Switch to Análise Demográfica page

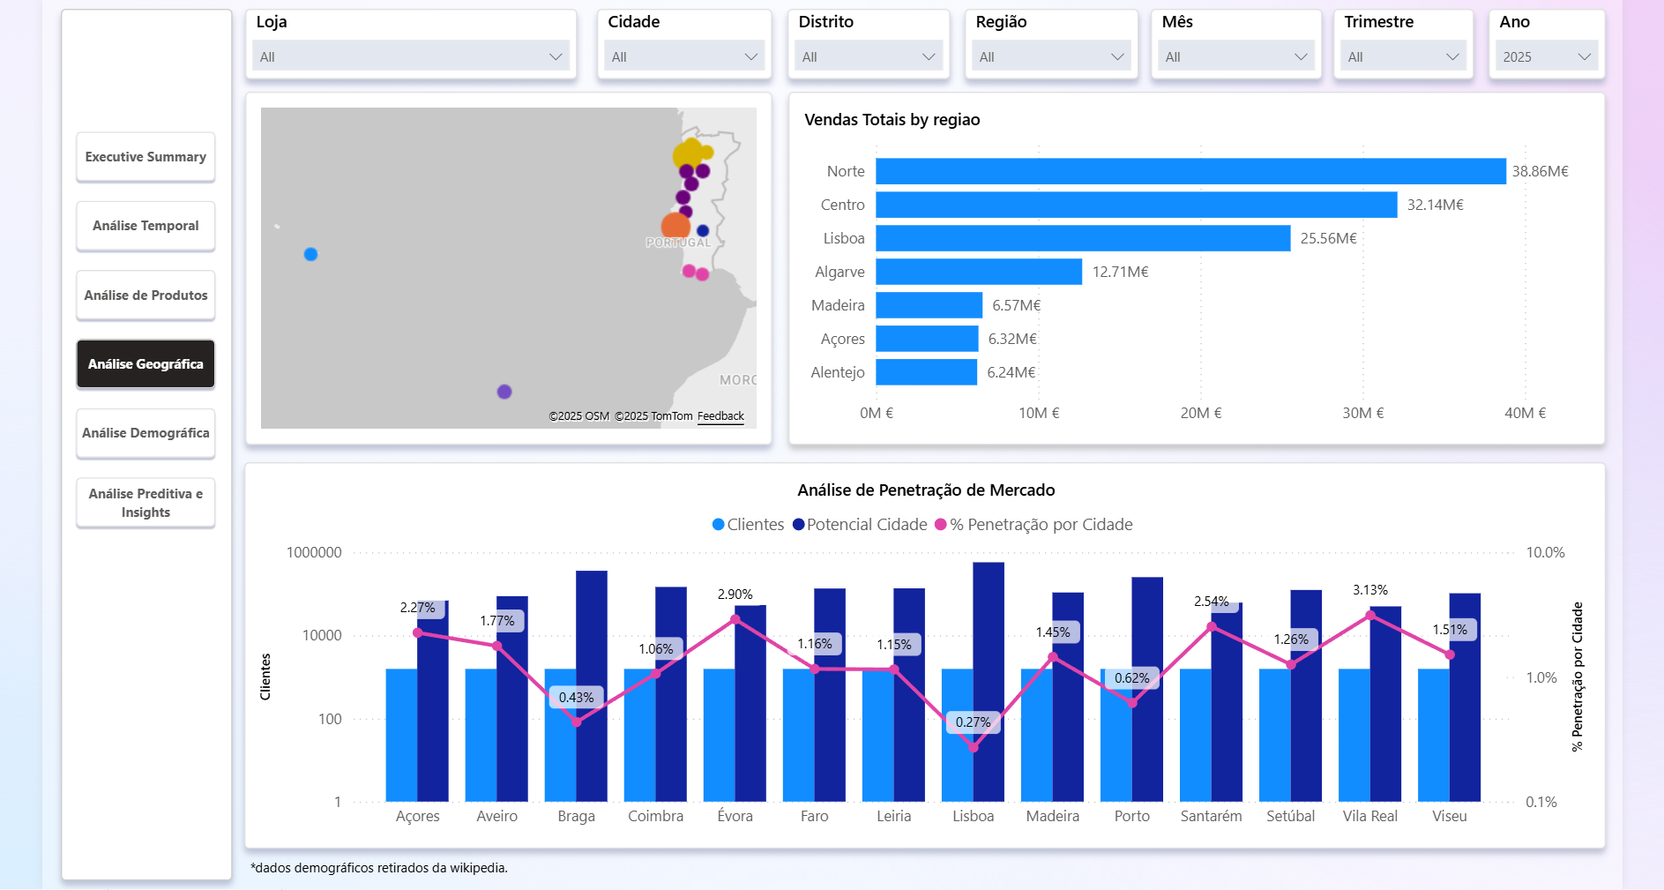tap(146, 433)
